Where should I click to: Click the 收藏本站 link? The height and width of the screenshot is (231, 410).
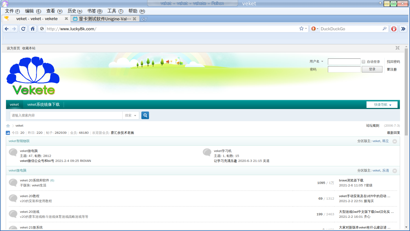pyautogui.click(x=29, y=48)
